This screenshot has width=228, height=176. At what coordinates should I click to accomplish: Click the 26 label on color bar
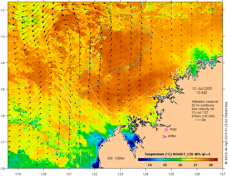coord(180,165)
